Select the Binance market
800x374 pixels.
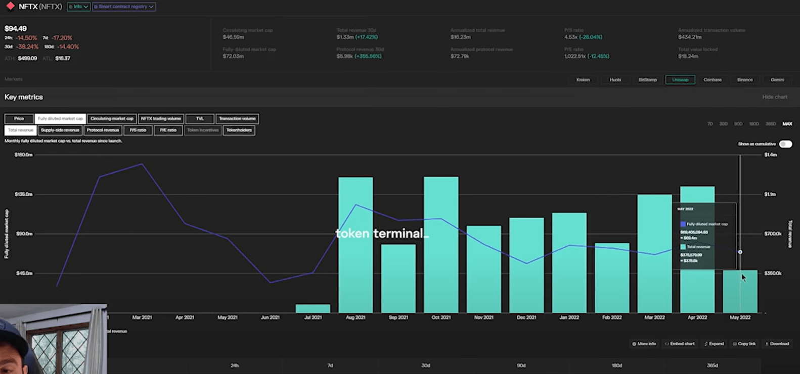pos(745,80)
